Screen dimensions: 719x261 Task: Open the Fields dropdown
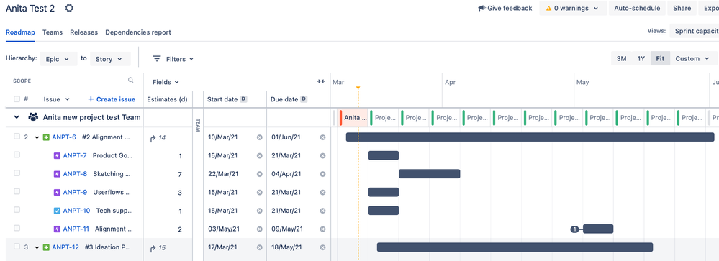click(x=166, y=82)
